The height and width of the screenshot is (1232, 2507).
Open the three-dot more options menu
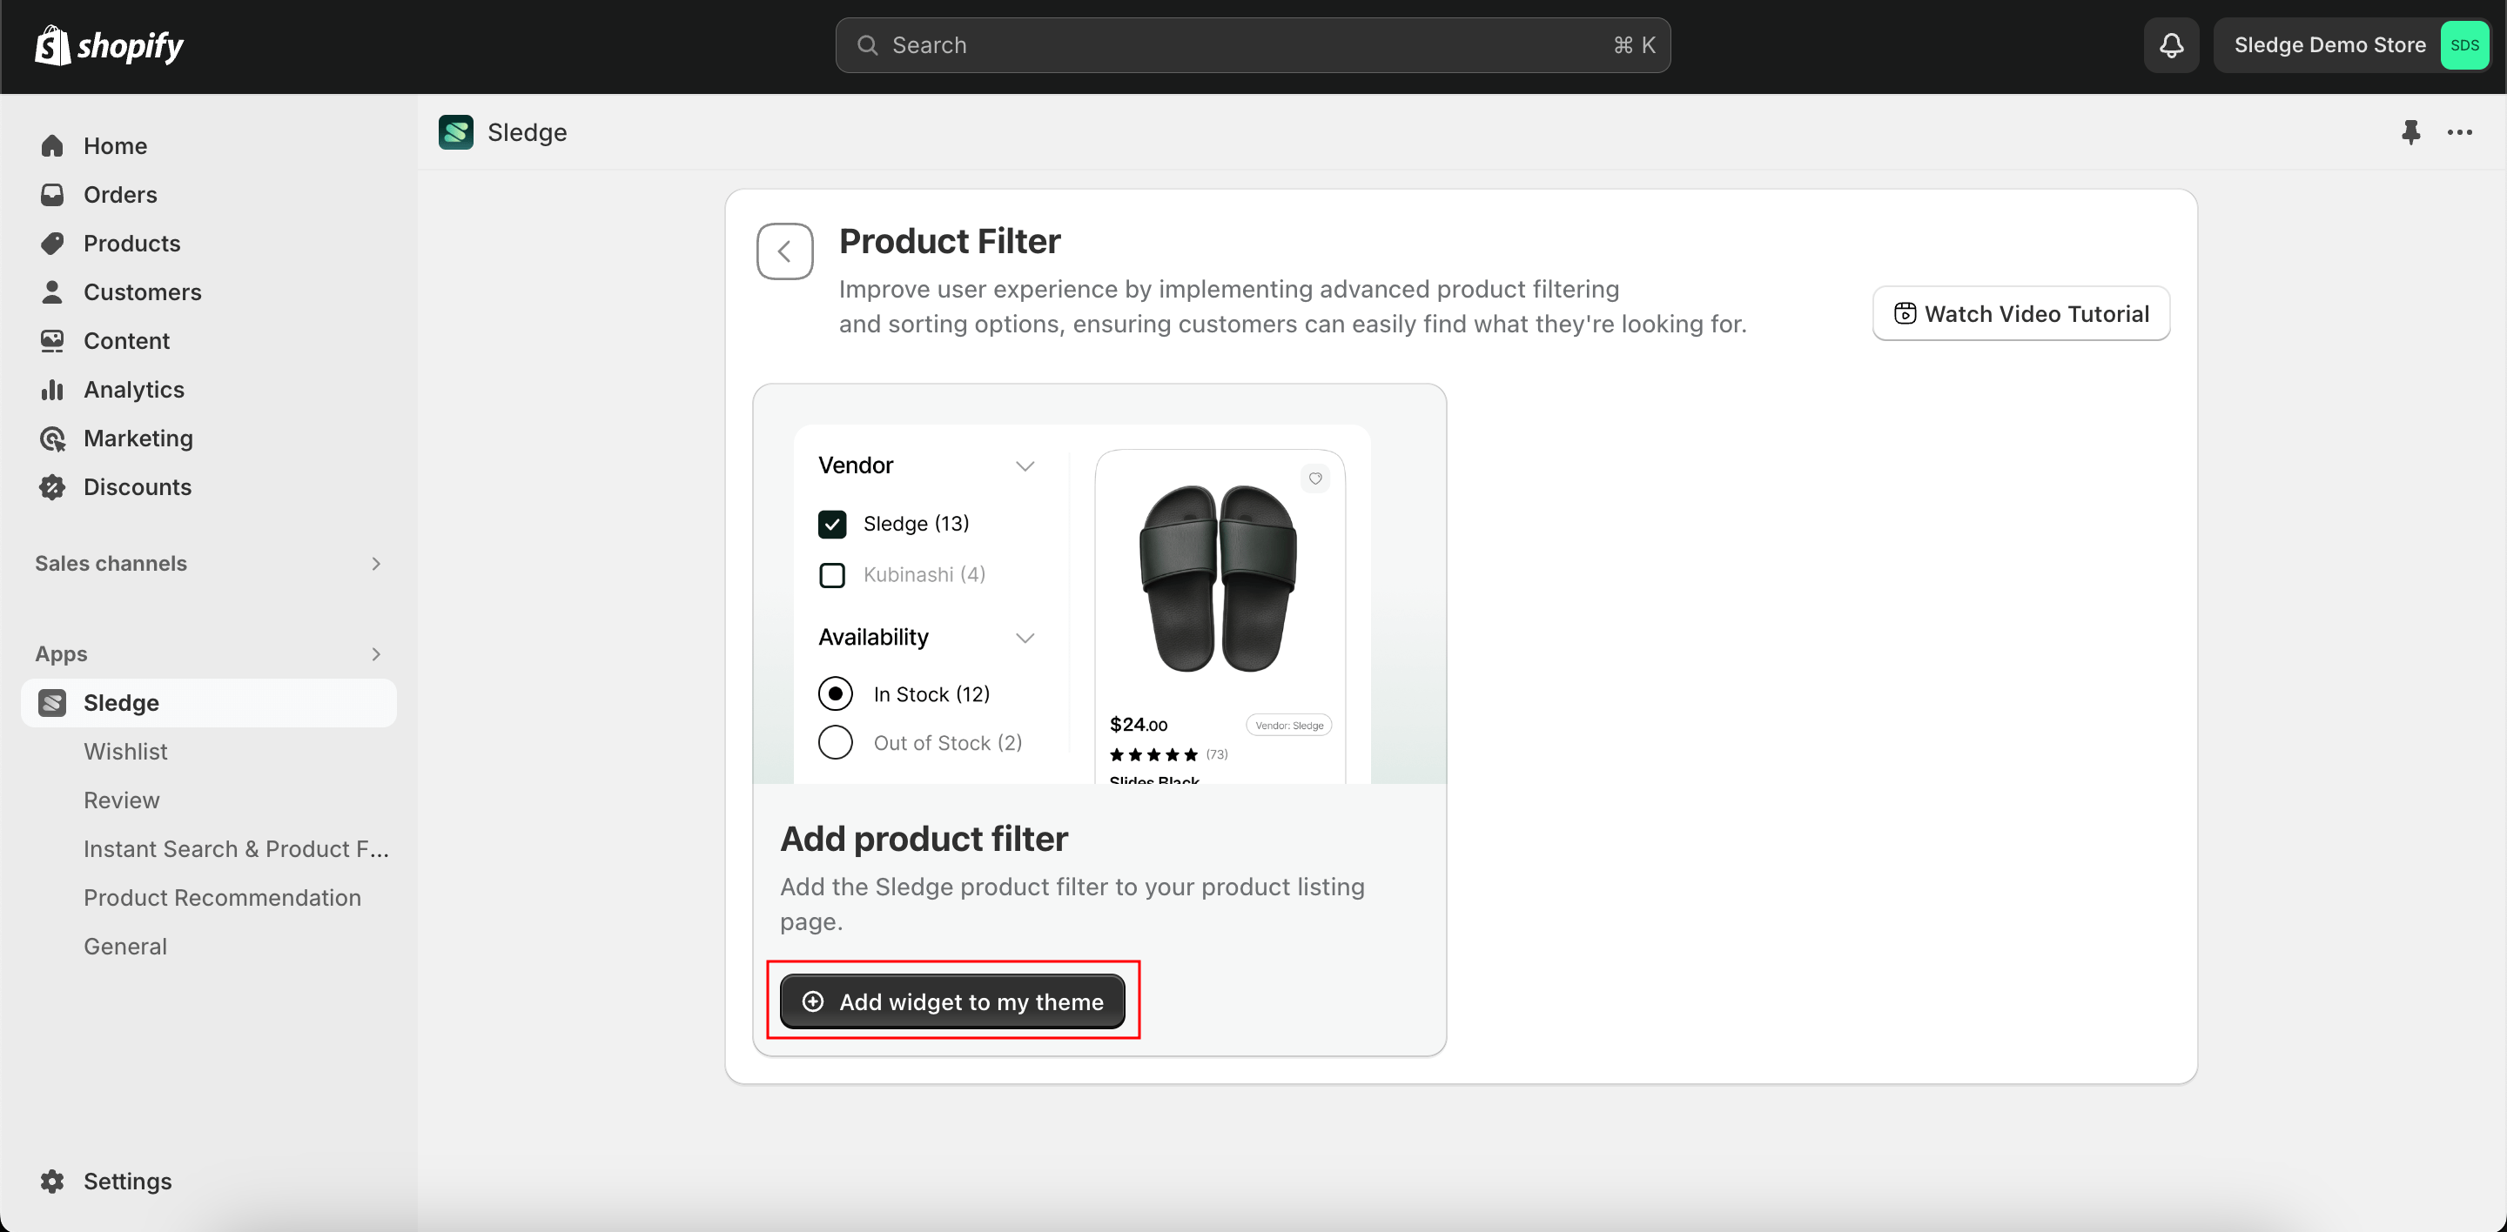2459,131
